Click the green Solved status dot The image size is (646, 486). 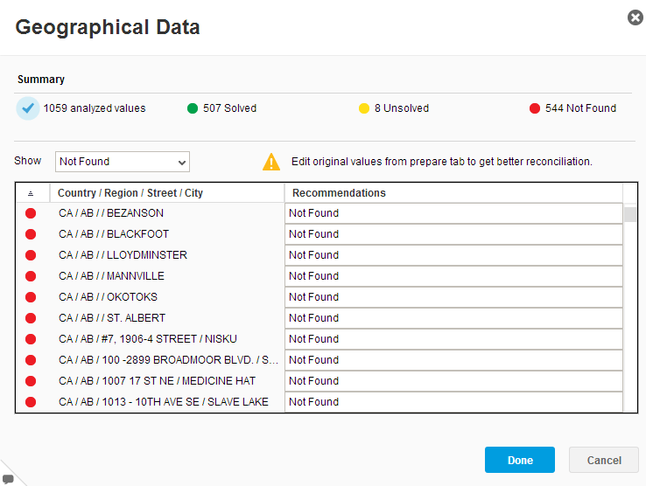pos(193,108)
